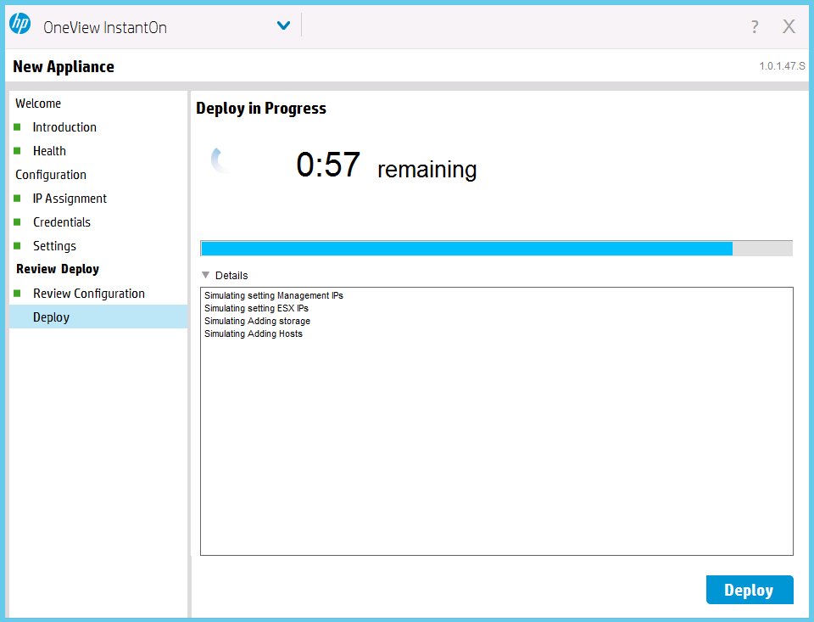Click the Review Deploy section heading
814x622 pixels.
[x=58, y=269]
